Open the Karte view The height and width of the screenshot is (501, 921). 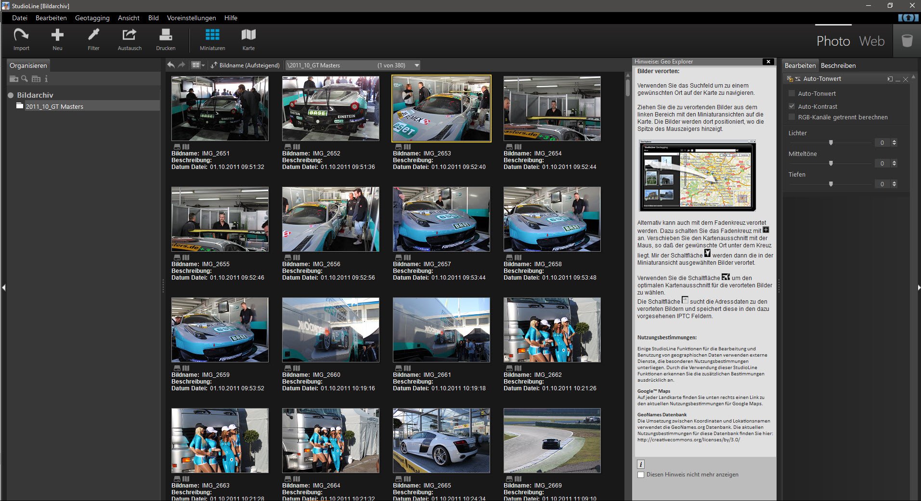(x=248, y=39)
